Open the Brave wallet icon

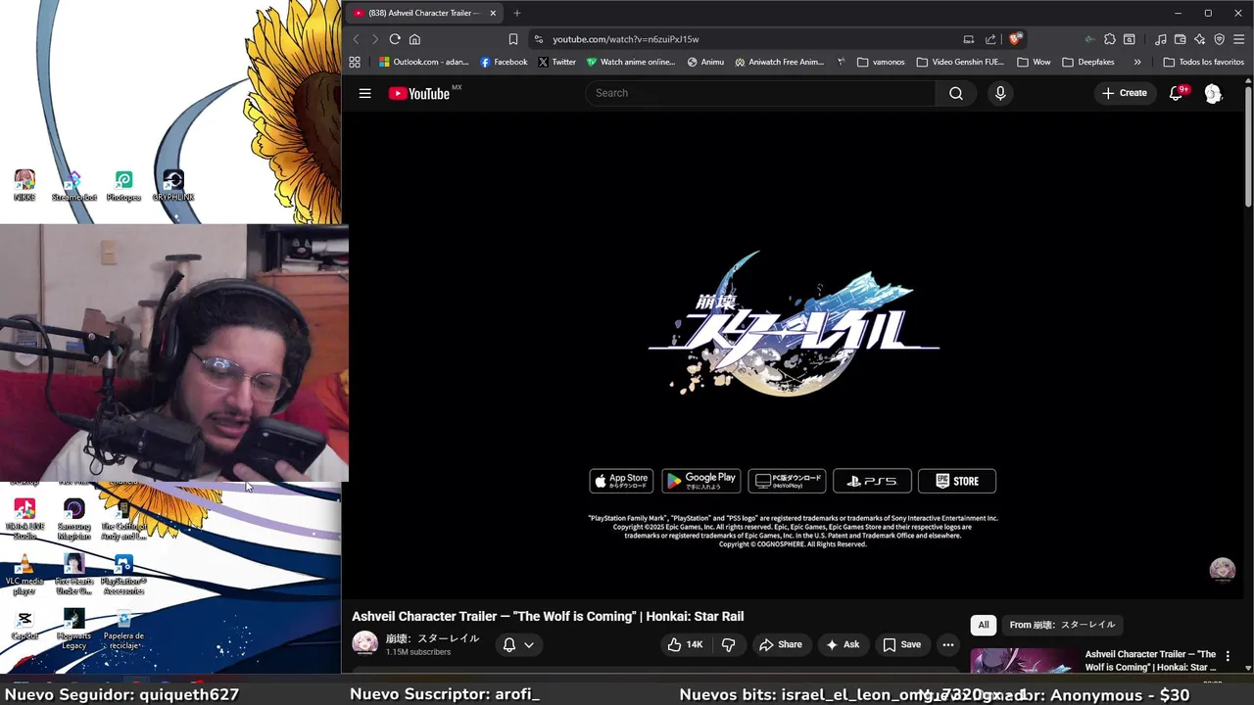pyautogui.click(x=1181, y=39)
